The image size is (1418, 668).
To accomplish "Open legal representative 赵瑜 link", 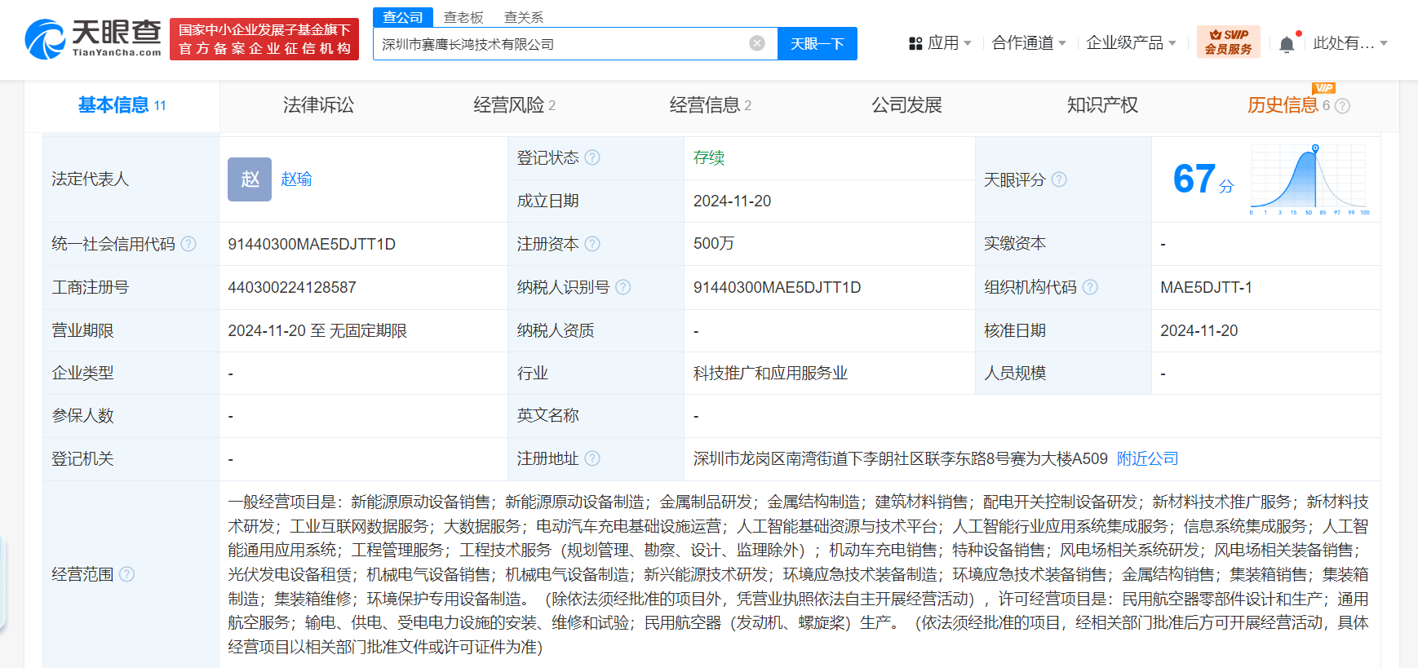I will (x=296, y=179).
